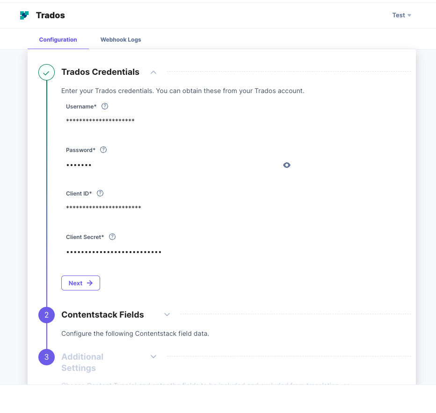Viewport: 436px width, 413px height.
Task: Click the Trados logo icon
Action: tap(24, 15)
